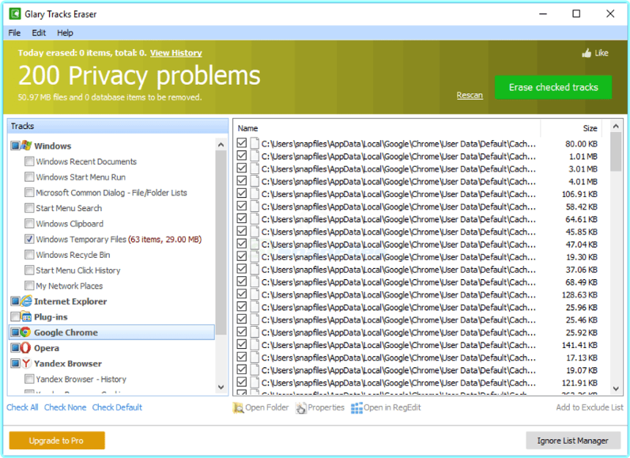Viewport: 630px width, 458px height.
Task: Open the Edit menu
Action: (x=39, y=33)
